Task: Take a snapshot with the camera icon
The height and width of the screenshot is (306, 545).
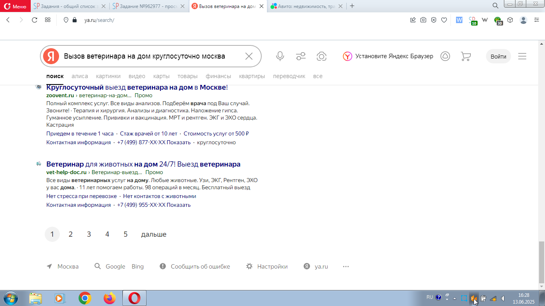Action: [x=423, y=20]
